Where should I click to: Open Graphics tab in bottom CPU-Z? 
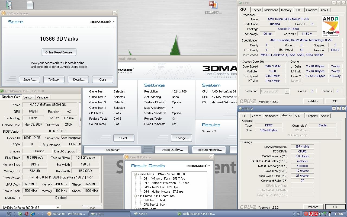[312, 116]
